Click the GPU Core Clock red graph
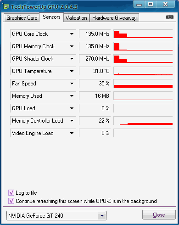 point(143,34)
